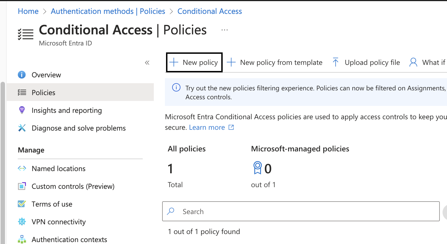Click the Microsoft-managed policies count 0
The width and height of the screenshot is (447, 244).
[x=268, y=169]
